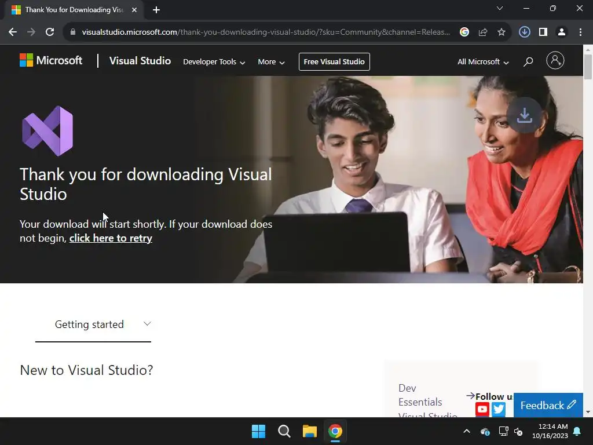This screenshot has width=593, height=445.
Task: Click 'Thank you for downloading Visual Studio' heading
Action: coord(145,184)
